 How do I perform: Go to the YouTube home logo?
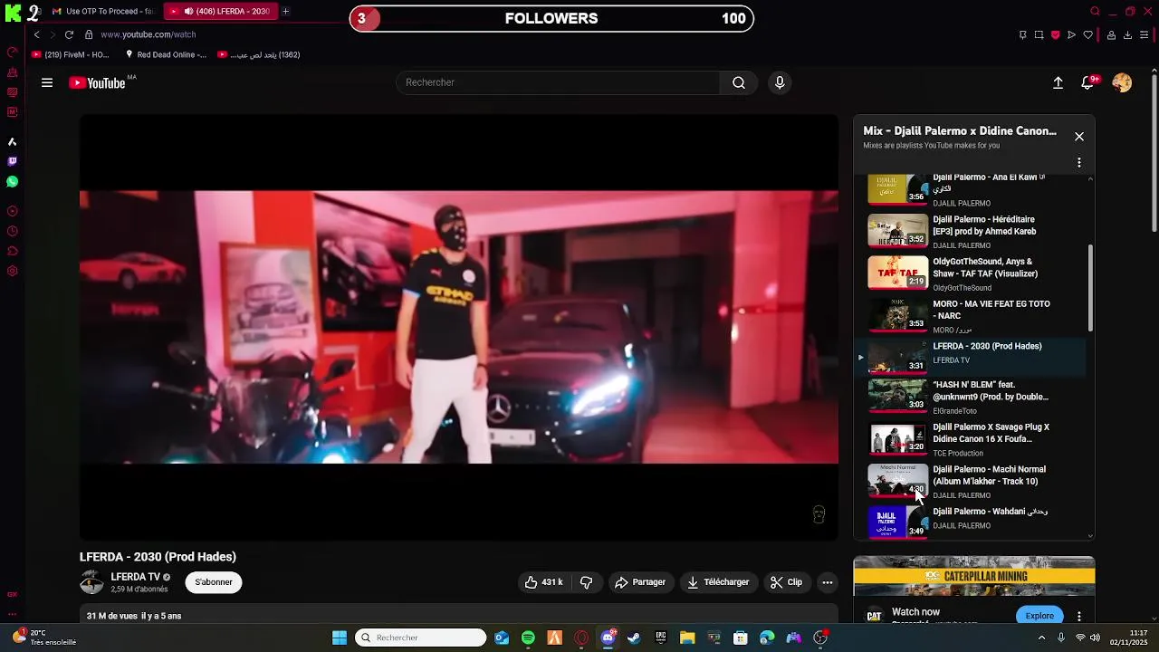point(97,82)
